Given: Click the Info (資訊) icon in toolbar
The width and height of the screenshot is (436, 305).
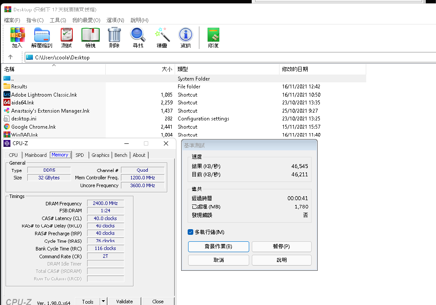Looking at the screenshot, I should click(x=185, y=35).
